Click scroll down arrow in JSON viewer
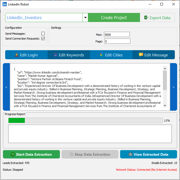 (165, 105)
